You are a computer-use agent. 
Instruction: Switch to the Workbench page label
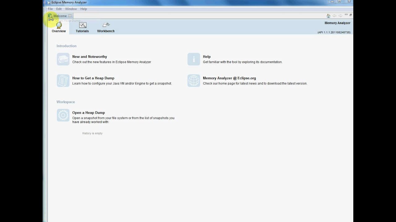106,31
